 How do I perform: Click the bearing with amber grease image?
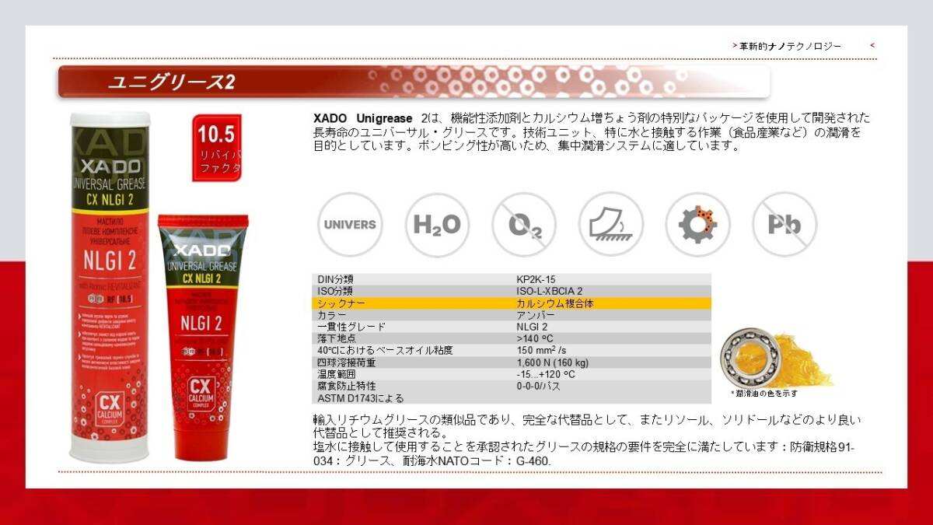[774, 359]
